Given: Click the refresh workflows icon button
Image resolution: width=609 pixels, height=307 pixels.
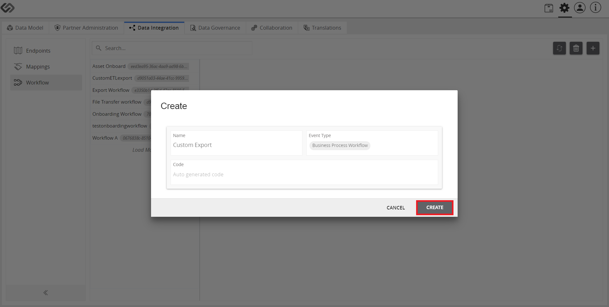Looking at the screenshot, I should click(560, 48).
